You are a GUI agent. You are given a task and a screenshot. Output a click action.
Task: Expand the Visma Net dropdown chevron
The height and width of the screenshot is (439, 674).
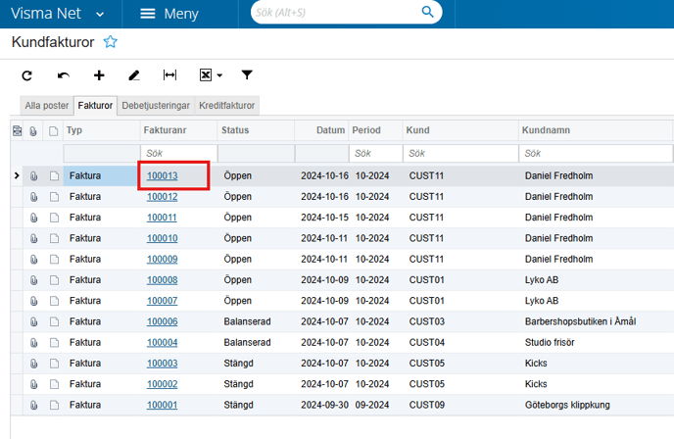click(x=100, y=14)
